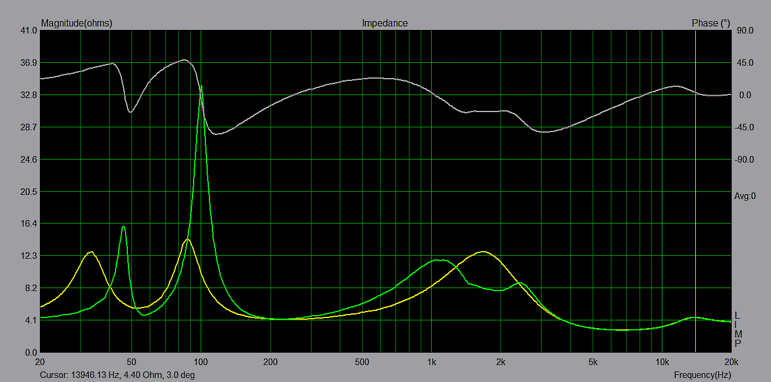Click the '24.6' magnitude axis value
This screenshot has height=382, width=771.
click(x=29, y=160)
